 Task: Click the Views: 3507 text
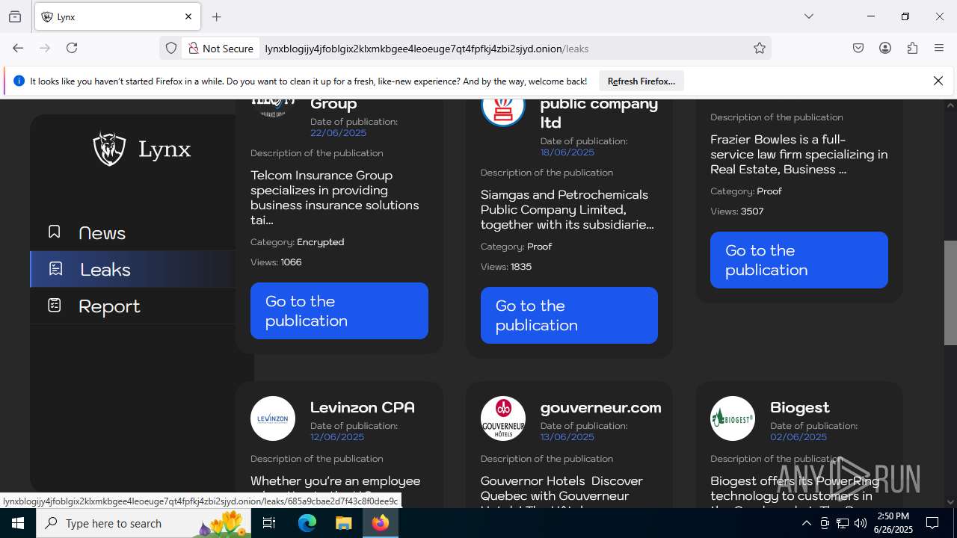[737, 211]
